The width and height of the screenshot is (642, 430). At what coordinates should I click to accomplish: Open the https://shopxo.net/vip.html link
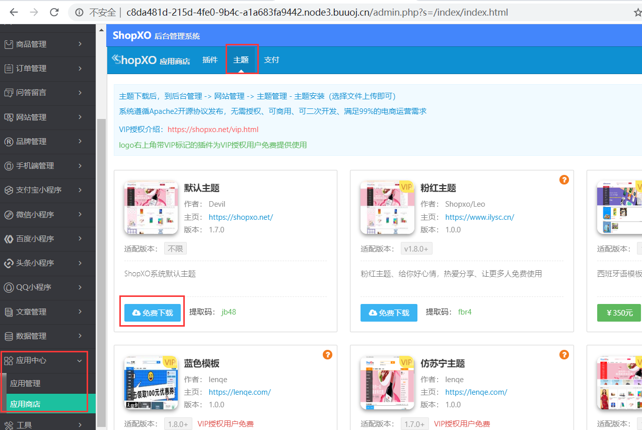tap(212, 129)
